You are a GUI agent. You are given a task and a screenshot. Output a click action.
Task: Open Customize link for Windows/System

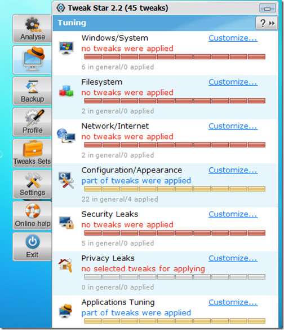pyautogui.click(x=233, y=38)
